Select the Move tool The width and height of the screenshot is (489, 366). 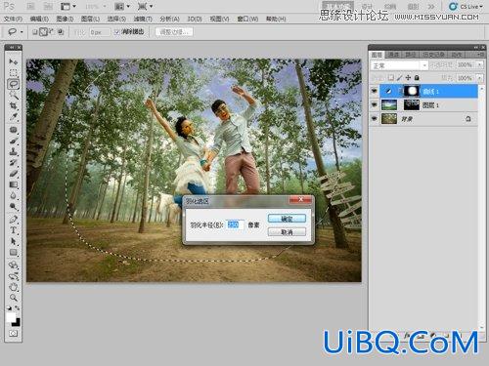(14, 61)
